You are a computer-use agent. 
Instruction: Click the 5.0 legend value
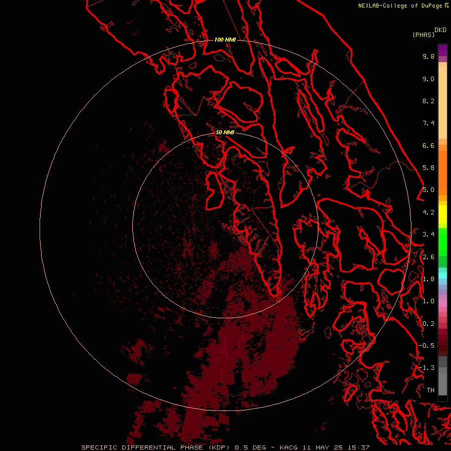click(x=428, y=190)
